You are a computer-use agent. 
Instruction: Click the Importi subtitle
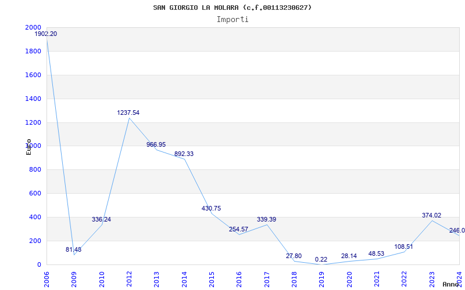coord(233,20)
